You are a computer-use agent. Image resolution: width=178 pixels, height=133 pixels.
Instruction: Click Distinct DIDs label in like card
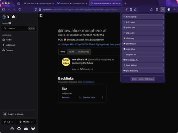(x=89, y=97)
